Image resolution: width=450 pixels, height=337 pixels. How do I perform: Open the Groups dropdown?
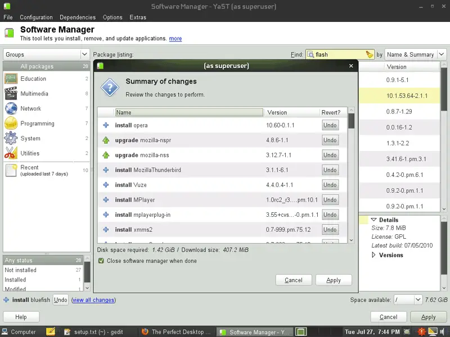tap(46, 54)
